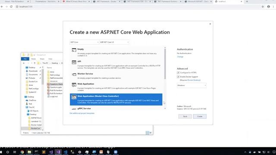Switch Explorer to large icons view

(x=151, y=133)
